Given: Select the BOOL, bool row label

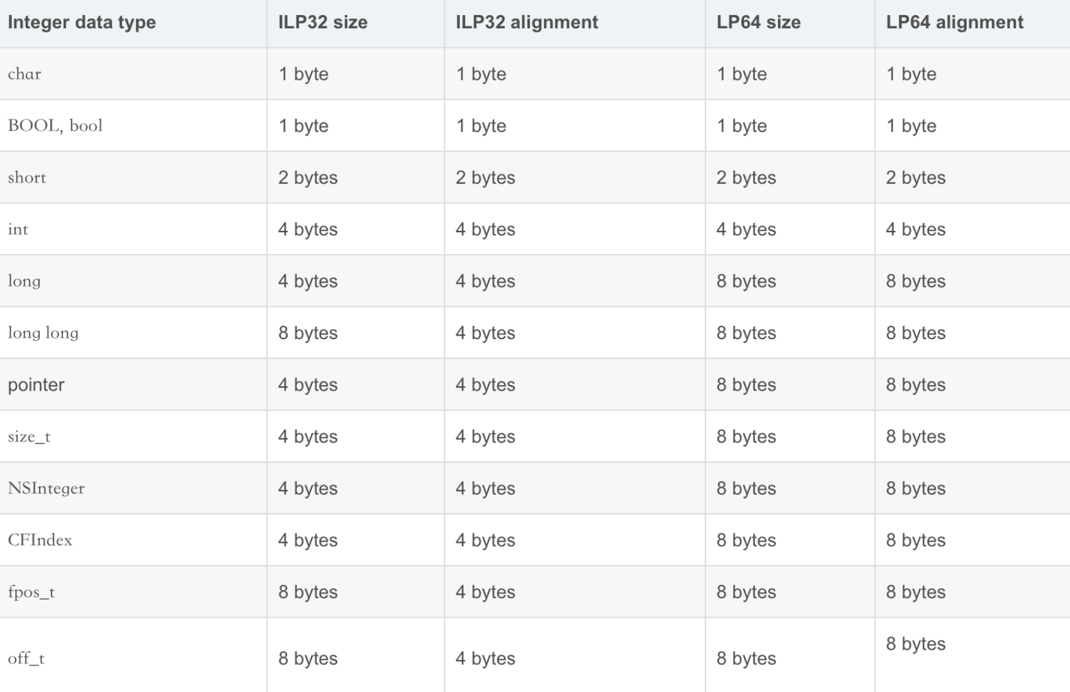Looking at the screenshot, I should point(55,126).
